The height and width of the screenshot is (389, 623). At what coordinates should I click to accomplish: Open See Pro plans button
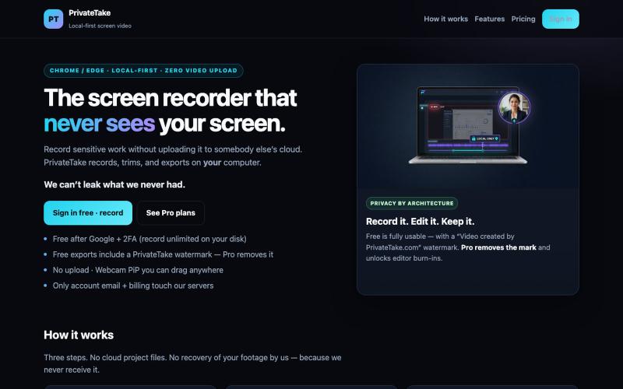[171, 212]
